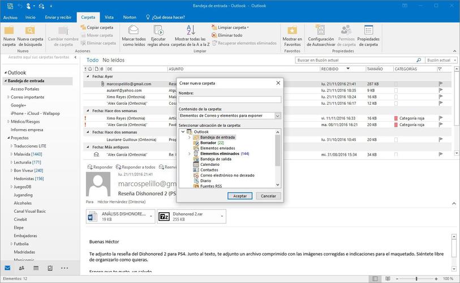The width and height of the screenshot is (460, 283).
Task: Show all folders A to Z
Action: pos(190,36)
